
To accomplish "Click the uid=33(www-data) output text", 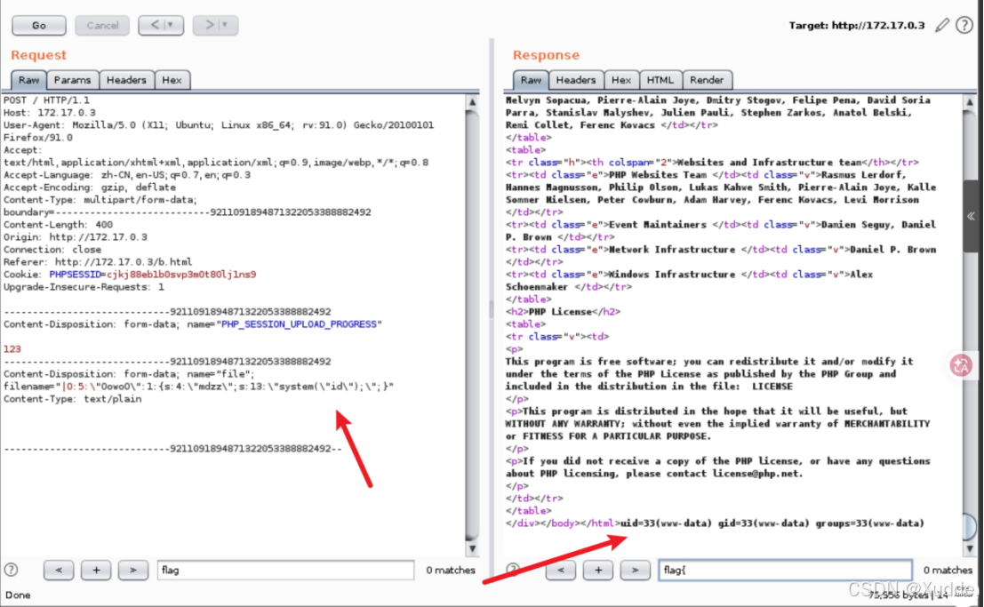I will tap(667, 523).
